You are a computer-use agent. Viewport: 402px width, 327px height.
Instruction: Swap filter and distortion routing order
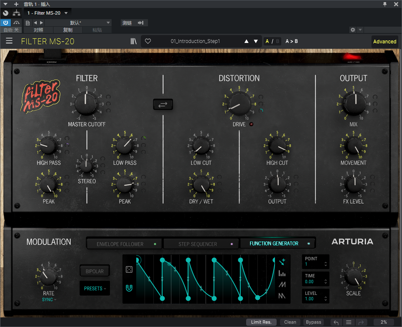pos(163,104)
